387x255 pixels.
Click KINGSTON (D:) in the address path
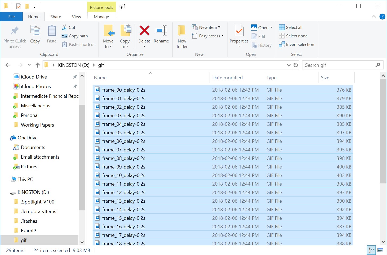[x=74, y=65]
